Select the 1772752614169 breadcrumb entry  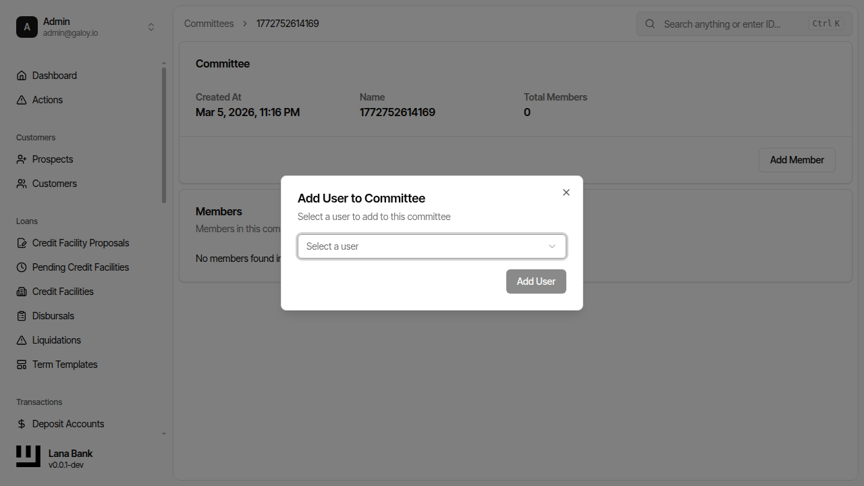[288, 23]
